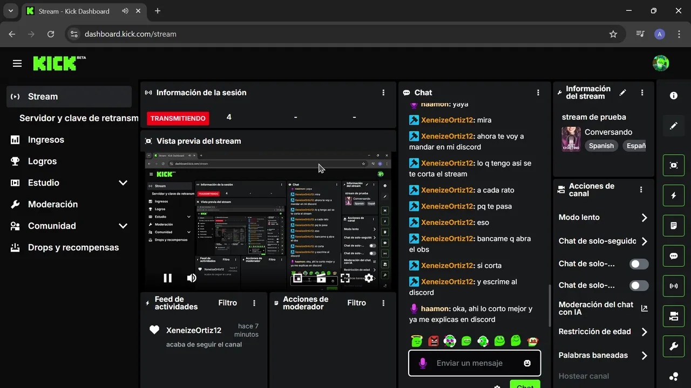This screenshot has height=388, width=691.
Task: Click haamon's username in the last chat message
Action: [x=435, y=309]
